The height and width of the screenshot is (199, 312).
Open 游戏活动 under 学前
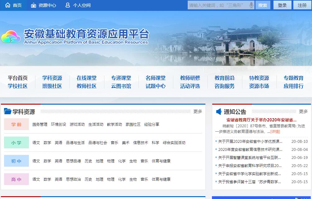pyautogui.click(x=77, y=124)
